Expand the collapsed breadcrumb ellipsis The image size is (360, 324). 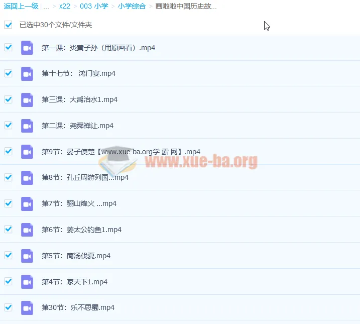point(46,7)
